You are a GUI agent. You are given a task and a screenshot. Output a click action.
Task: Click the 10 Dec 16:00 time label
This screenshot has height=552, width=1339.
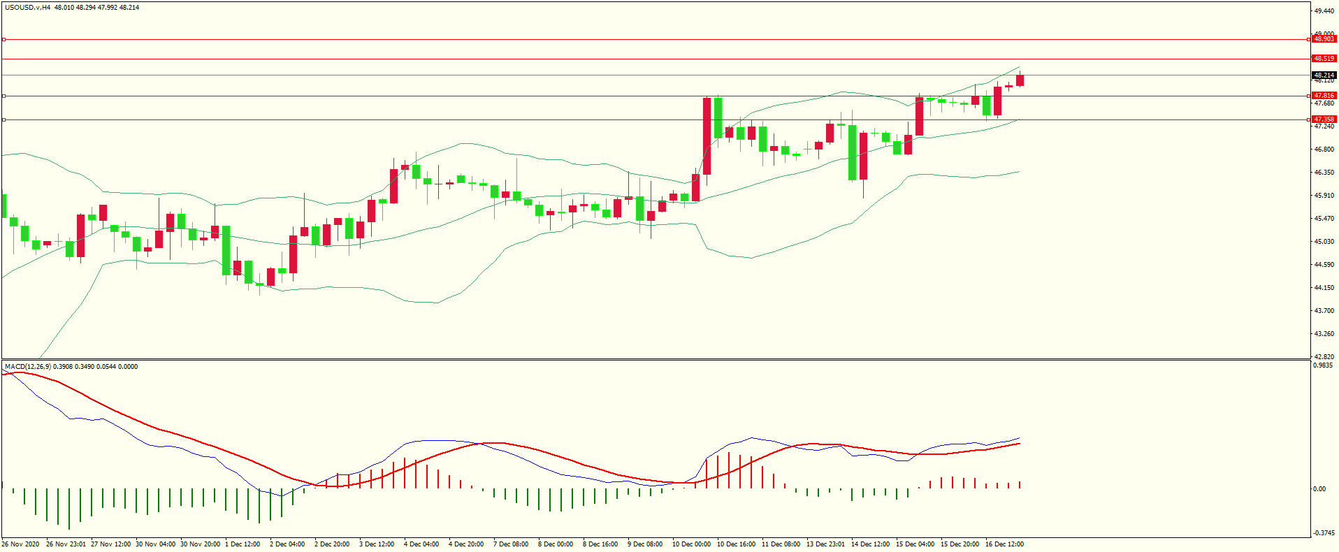(x=736, y=544)
